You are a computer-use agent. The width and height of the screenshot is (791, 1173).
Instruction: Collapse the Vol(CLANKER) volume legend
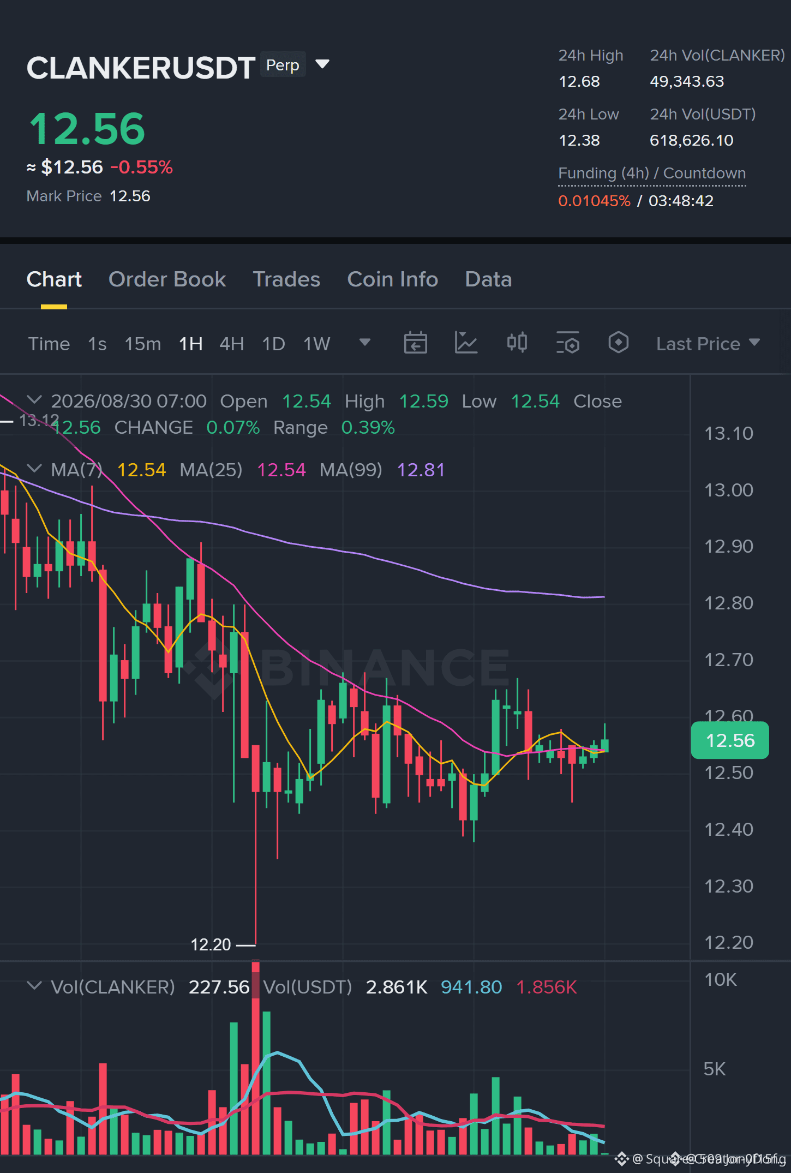[x=34, y=986]
